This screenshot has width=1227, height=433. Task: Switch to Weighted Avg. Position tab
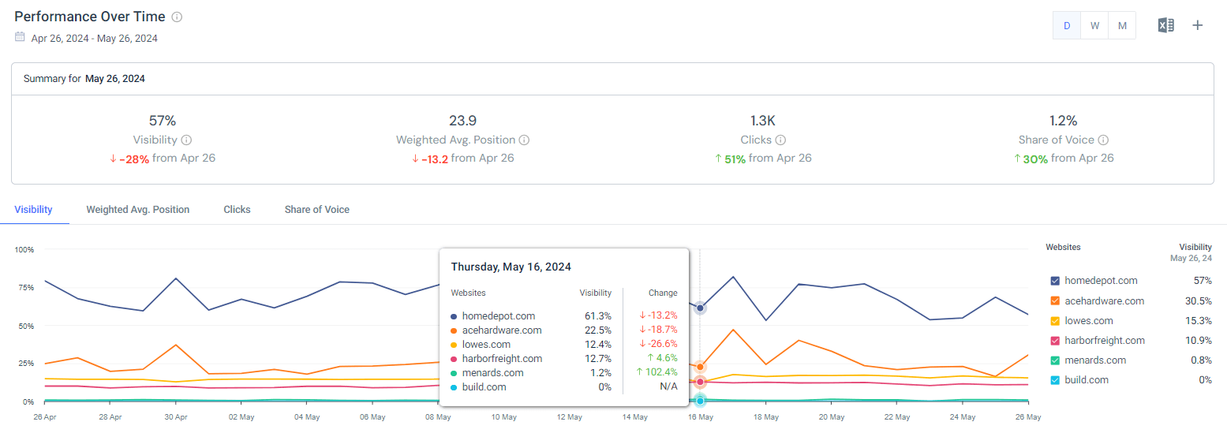[137, 210]
